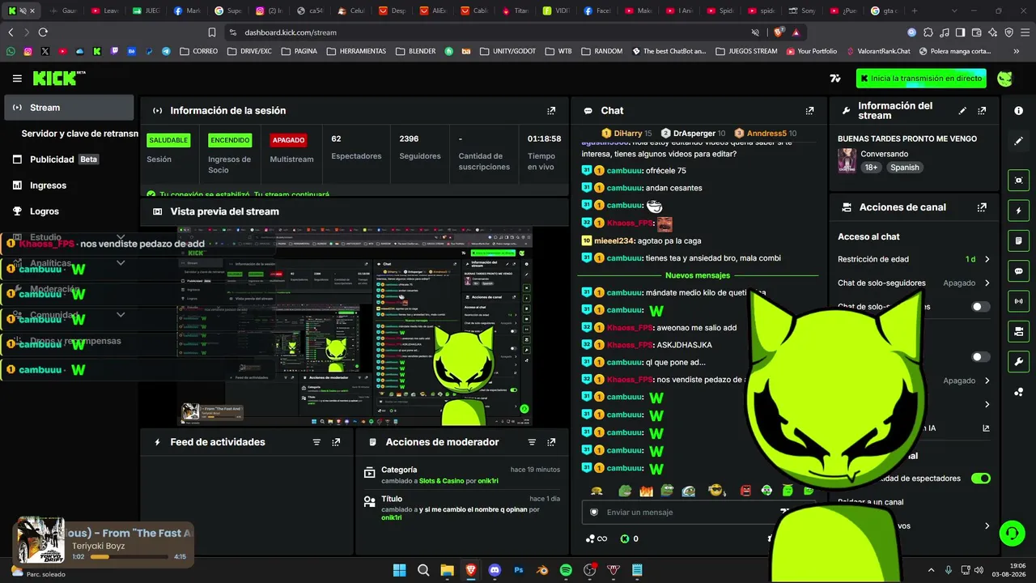Click the SALUDABLE session status badge
1036x583 pixels.
(x=168, y=140)
